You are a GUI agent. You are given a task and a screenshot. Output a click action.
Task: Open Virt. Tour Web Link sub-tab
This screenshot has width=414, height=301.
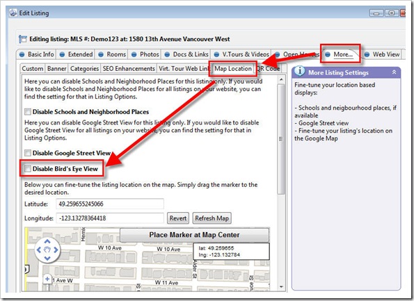tap(184, 69)
